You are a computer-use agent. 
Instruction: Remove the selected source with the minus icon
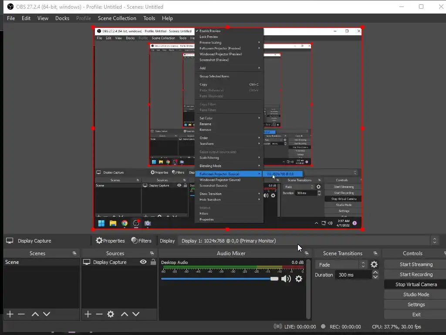coord(99,314)
